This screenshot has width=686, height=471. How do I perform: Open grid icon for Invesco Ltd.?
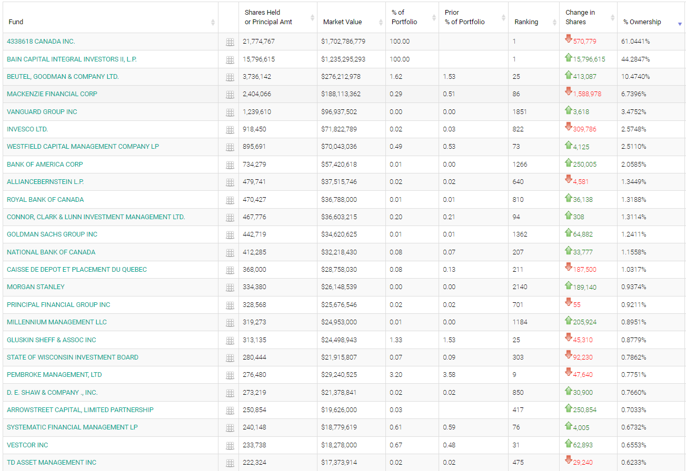[230, 130]
